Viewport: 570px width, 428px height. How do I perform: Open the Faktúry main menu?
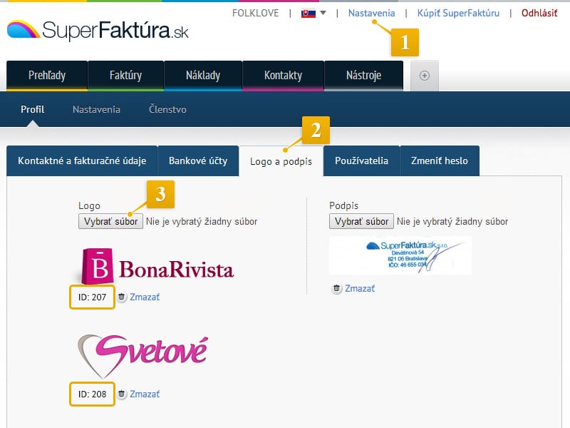click(126, 76)
